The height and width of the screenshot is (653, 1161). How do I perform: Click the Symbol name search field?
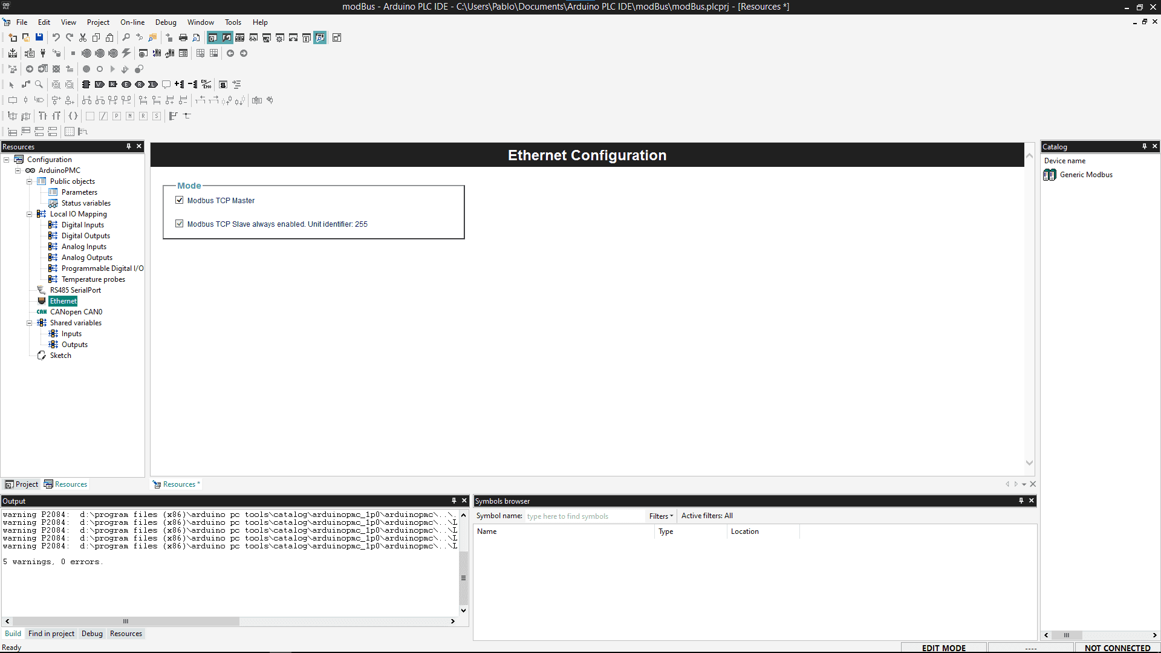(584, 516)
